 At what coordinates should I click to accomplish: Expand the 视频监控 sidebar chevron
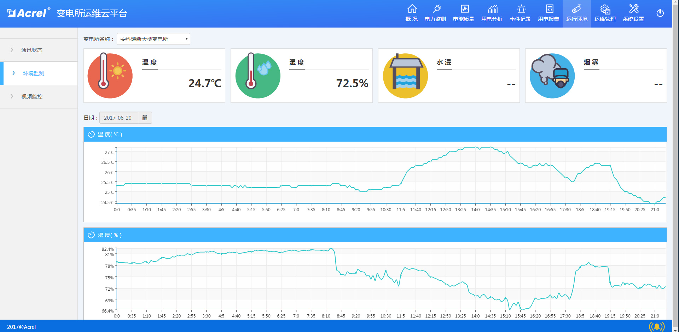coord(12,96)
